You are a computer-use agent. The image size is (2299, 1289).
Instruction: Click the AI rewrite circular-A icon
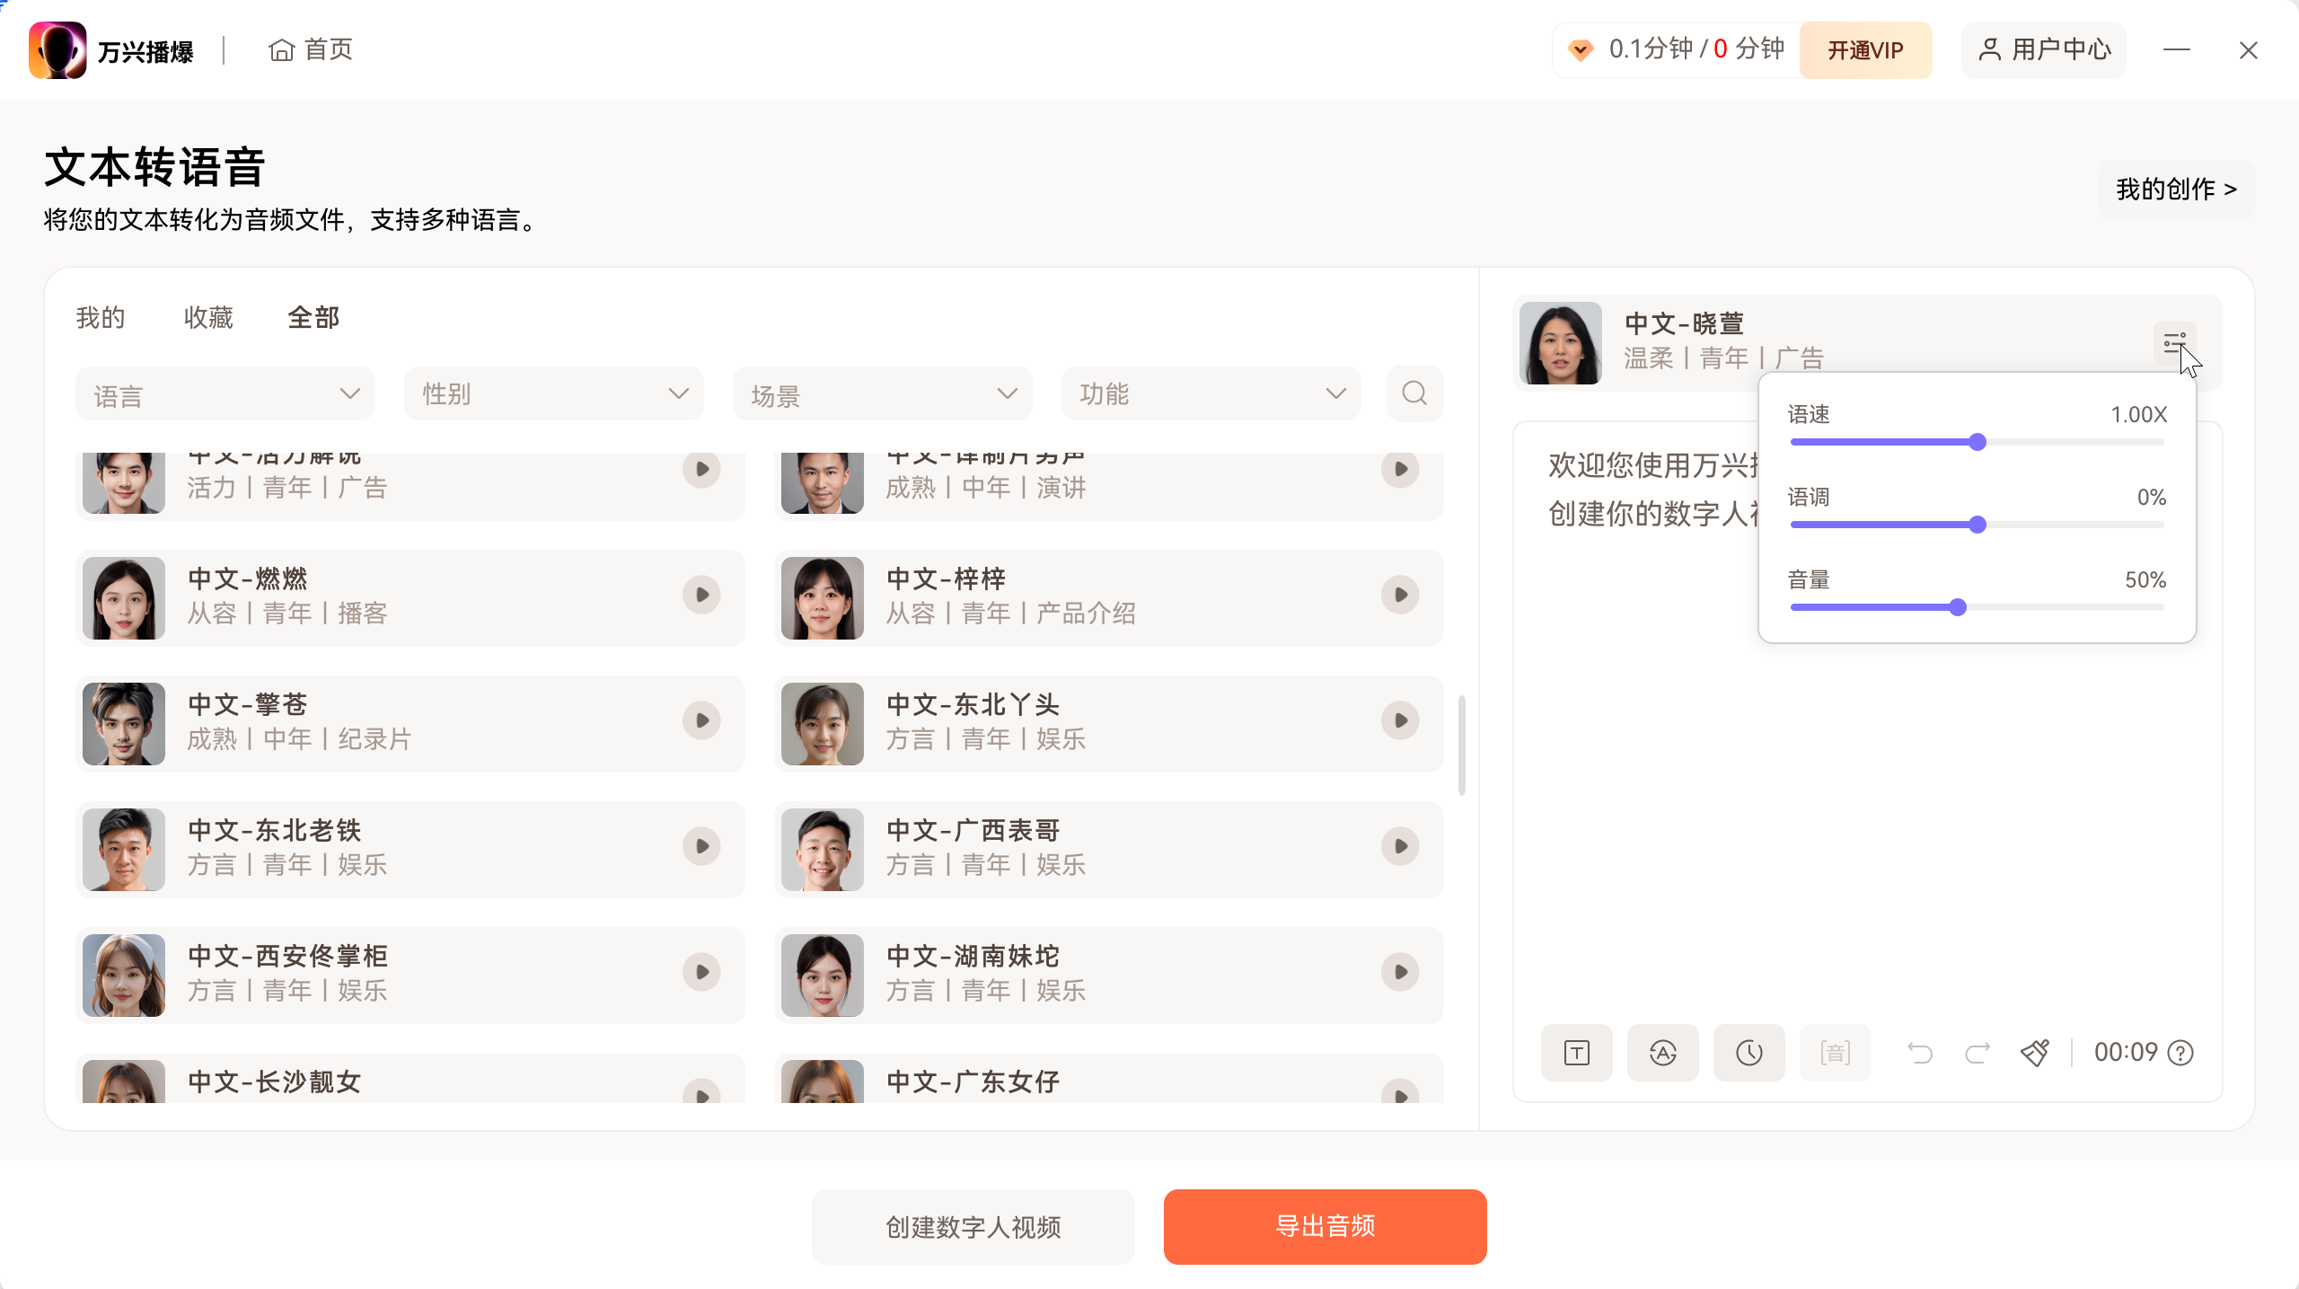(1662, 1052)
